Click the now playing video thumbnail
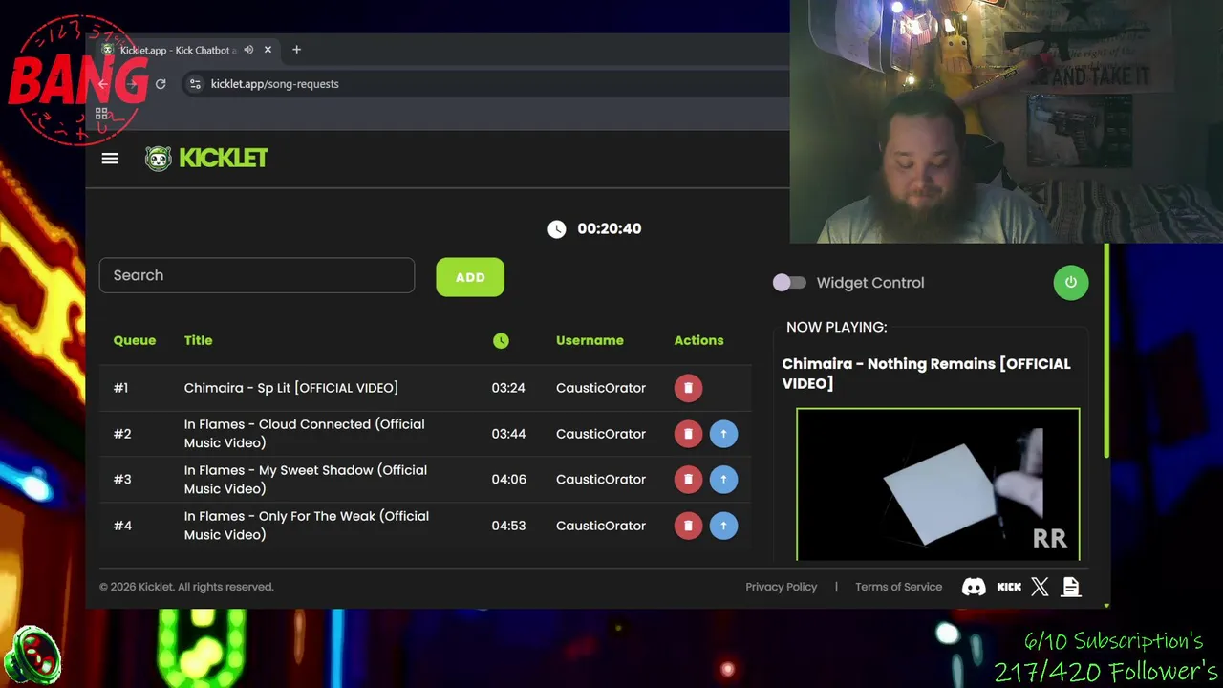The image size is (1223, 688). [938, 484]
